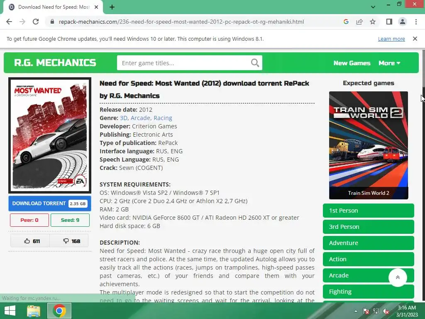Close the Need for Speed tab
This screenshot has height=319, width=425.
pyautogui.click(x=96, y=7)
